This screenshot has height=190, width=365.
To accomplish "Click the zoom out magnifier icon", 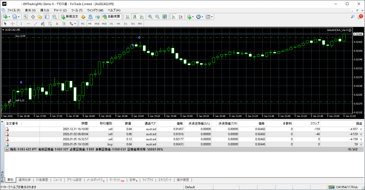I will point(157,17).
